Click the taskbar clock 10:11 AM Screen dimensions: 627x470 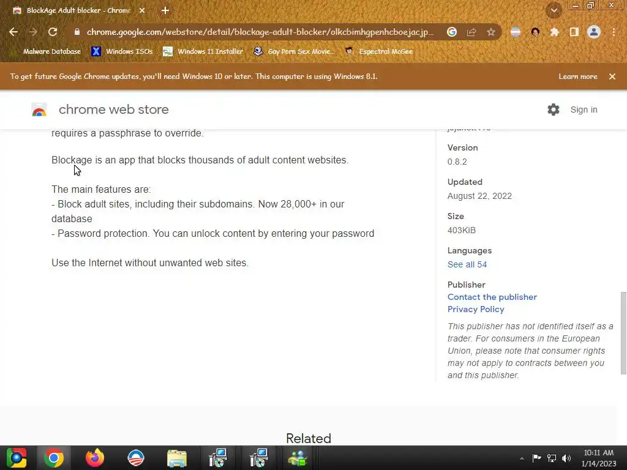599,453
